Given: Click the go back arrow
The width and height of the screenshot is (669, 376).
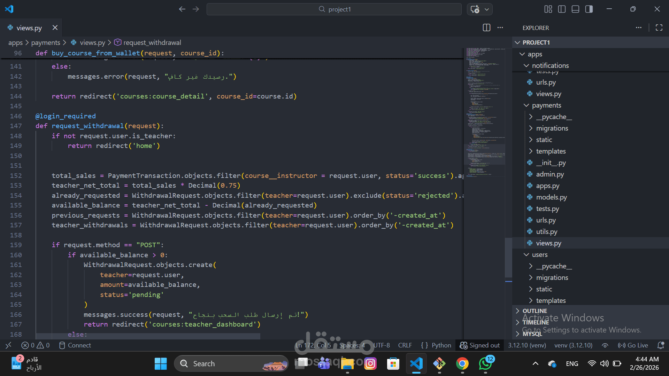Looking at the screenshot, I should pyautogui.click(x=182, y=9).
